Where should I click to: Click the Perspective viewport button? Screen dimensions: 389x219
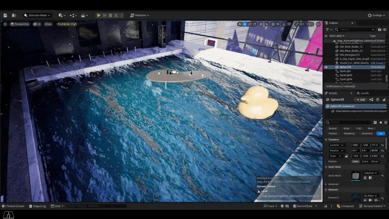(19, 24)
